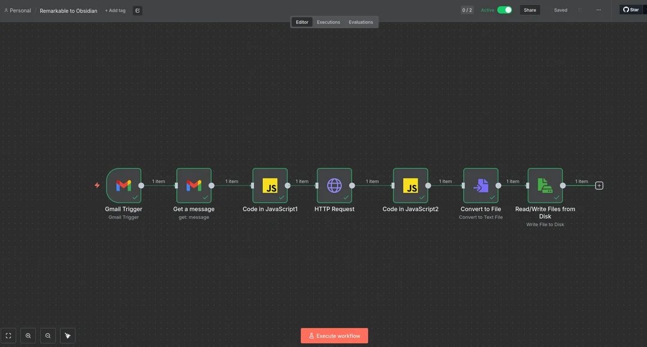
Task: Click the Write File to Disk subtitle
Action: point(545,224)
